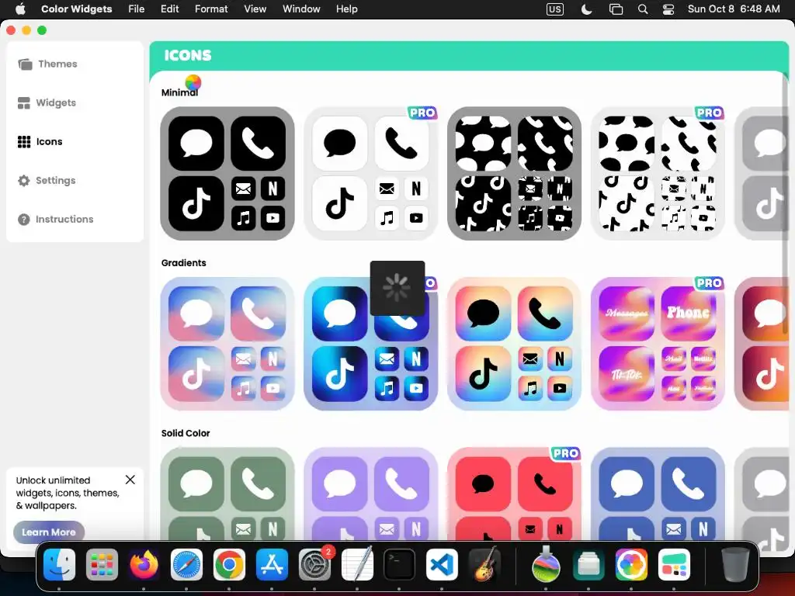
Task: Open the Edit menu
Action: [169, 9]
